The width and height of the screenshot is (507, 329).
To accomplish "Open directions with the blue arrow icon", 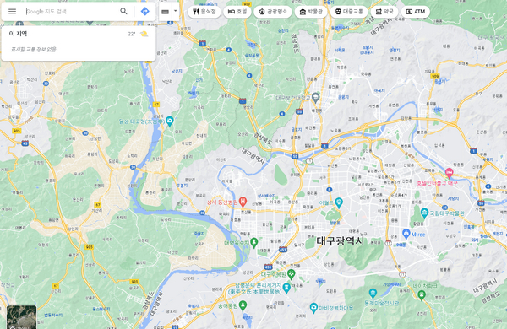I will tap(144, 11).
